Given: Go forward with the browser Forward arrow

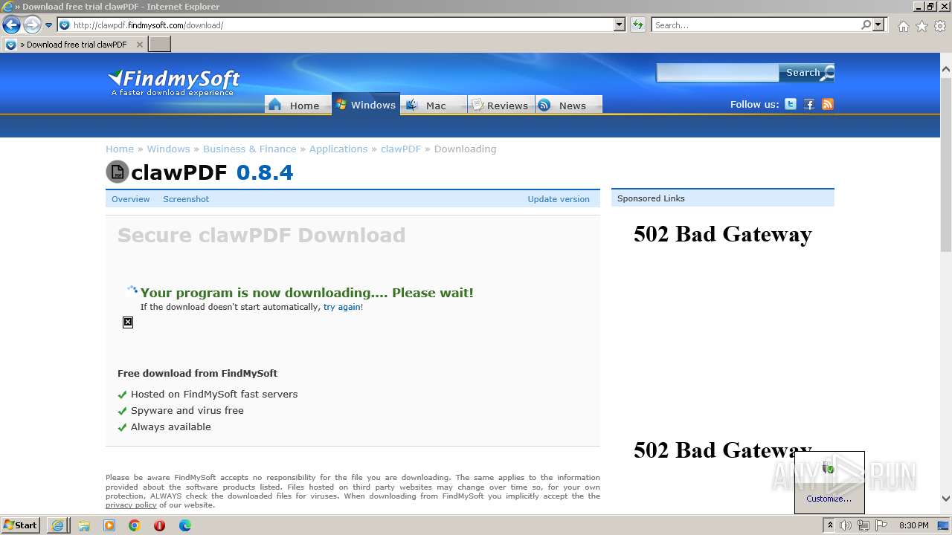Looking at the screenshot, I should coord(31,25).
